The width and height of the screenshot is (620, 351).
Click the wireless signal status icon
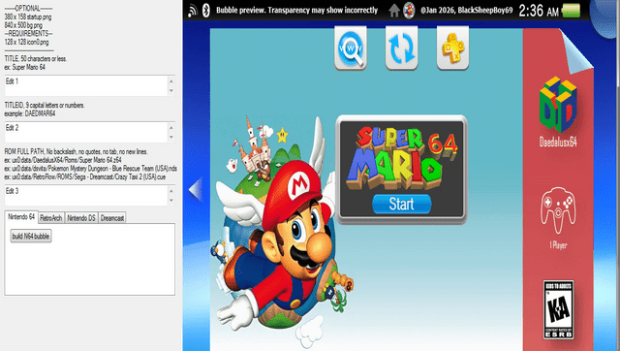[x=192, y=11]
